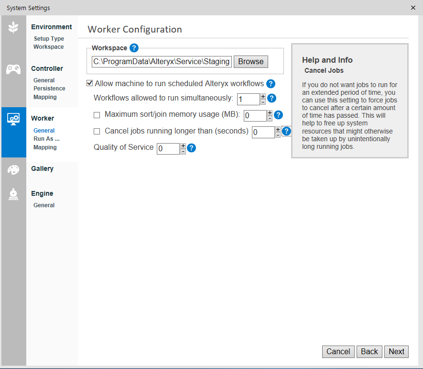Click Browse for workspace folder
Screen dimensions: 423x369
coord(250,62)
